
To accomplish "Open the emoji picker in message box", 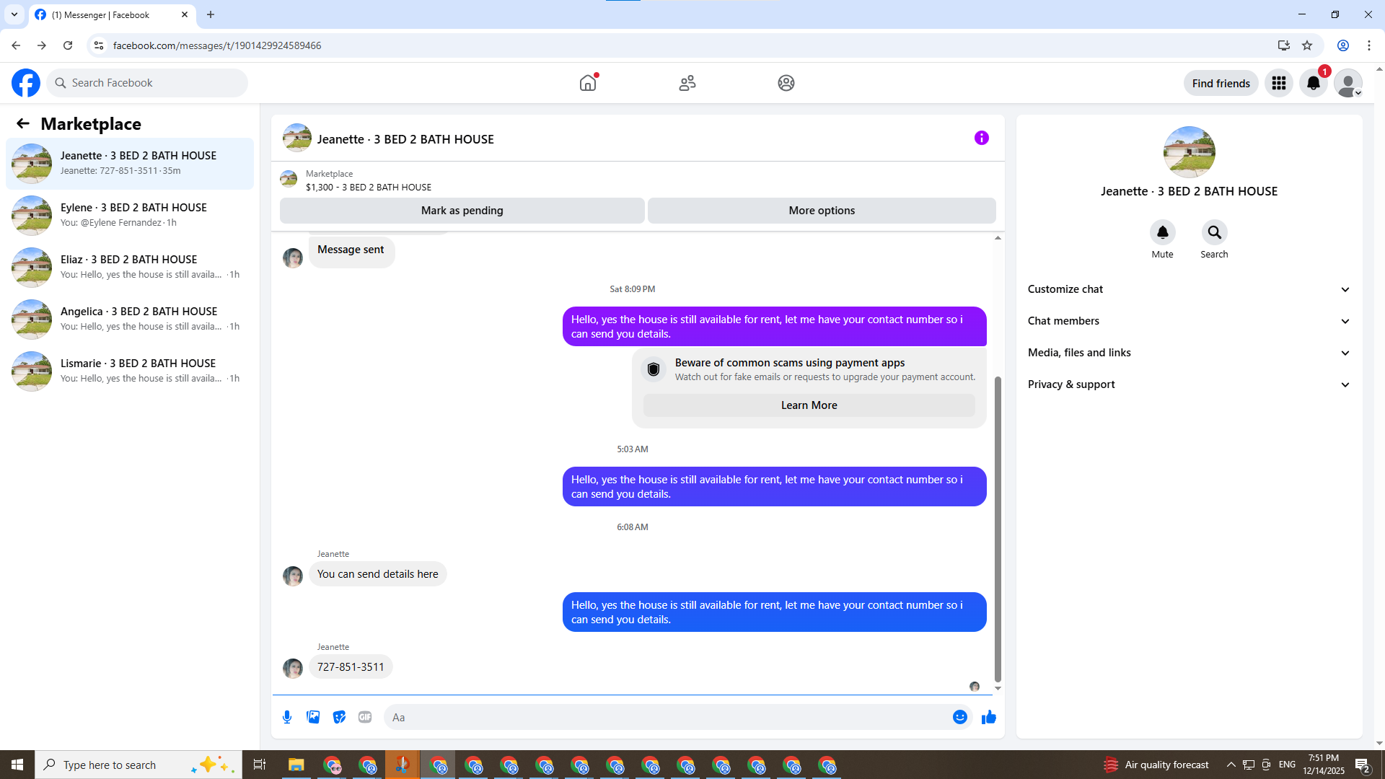I will click(959, 717).
